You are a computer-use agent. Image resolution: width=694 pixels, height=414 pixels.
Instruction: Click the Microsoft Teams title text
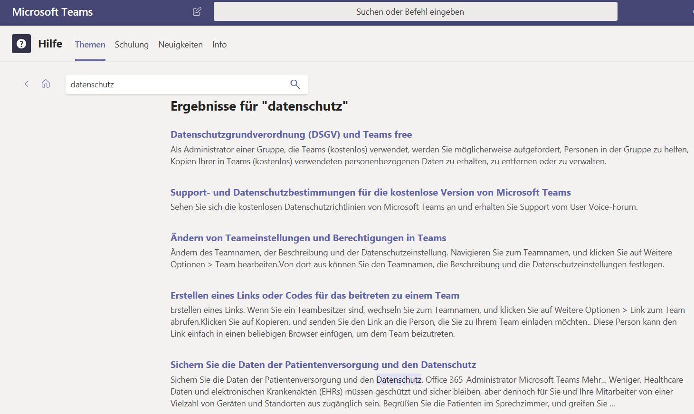(x=52, y=12)
